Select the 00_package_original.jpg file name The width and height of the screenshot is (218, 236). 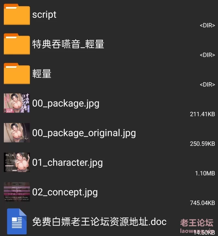click(x=84, y=133)
